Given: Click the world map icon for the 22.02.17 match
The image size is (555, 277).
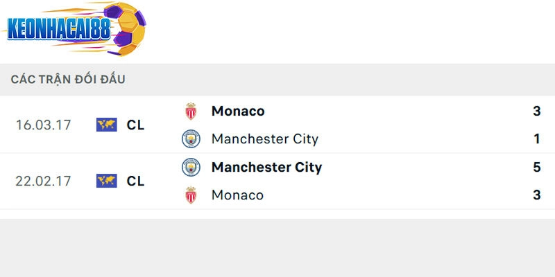Looking at the screenshot, I should [x=106, y=181].
